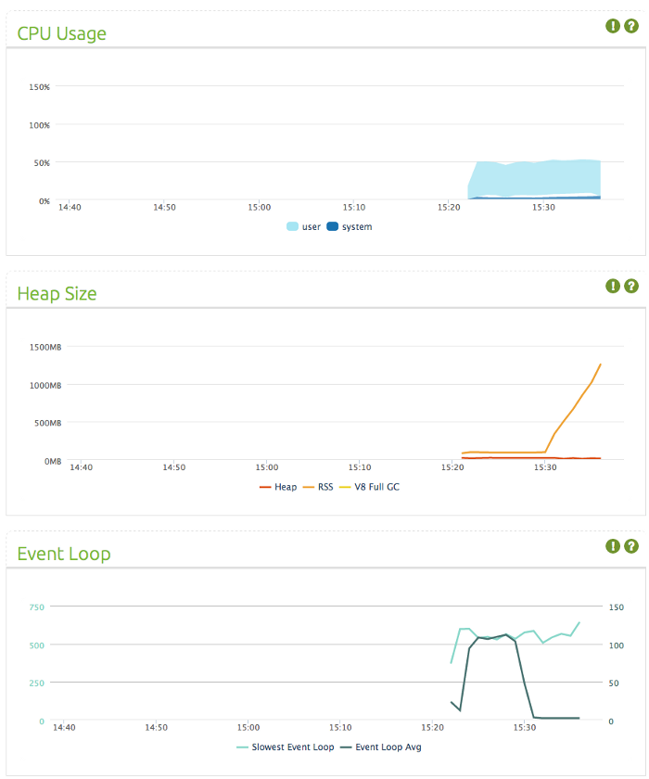Screen dimensions: 649x779
Task: Toggle Event Loop Avg legend entry
Action: click(381, 747)
